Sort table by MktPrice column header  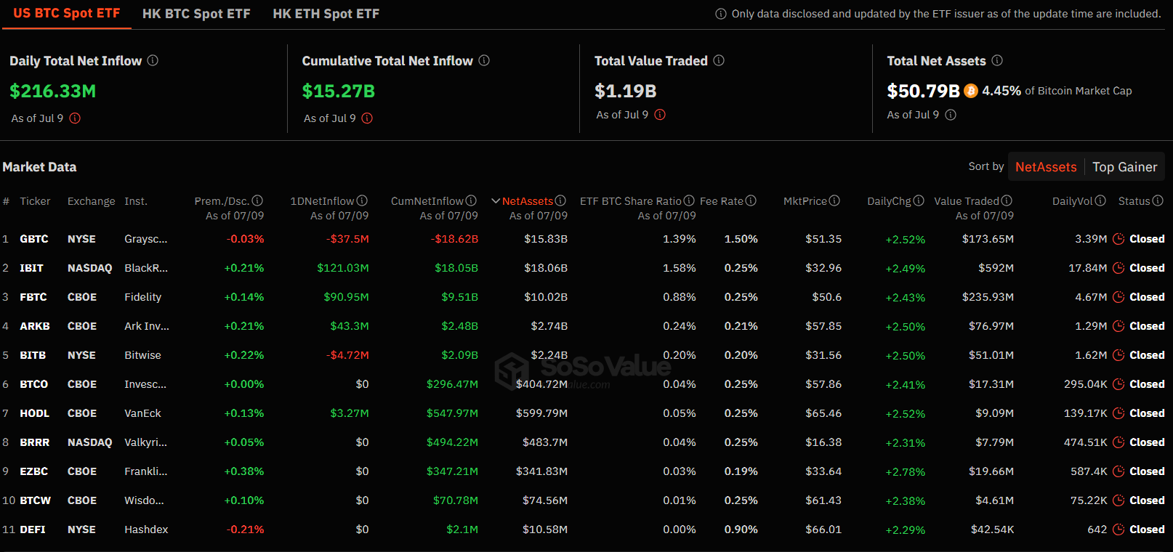[805, 201]
